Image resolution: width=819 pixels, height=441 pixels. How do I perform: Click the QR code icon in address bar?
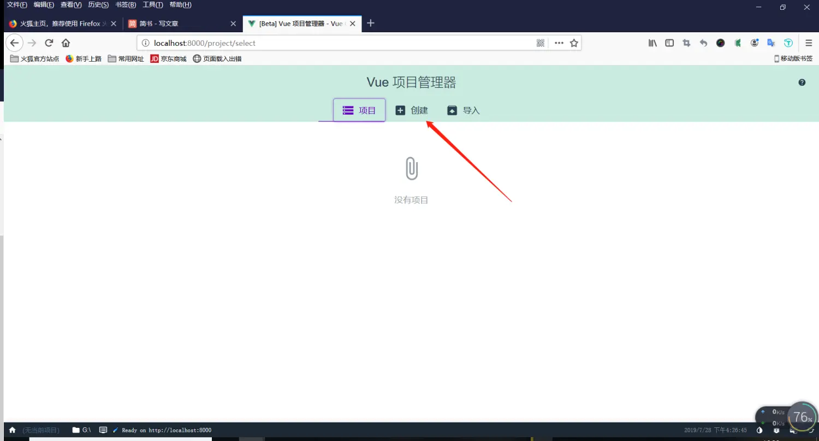click(541, 43)
